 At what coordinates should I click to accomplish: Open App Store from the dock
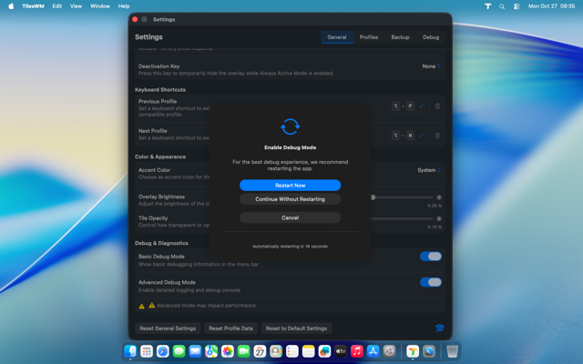373,351
